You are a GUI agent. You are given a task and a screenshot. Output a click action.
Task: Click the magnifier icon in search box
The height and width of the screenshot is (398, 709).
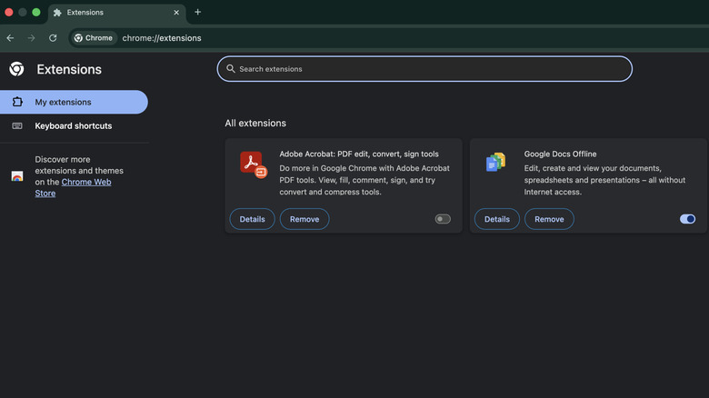click(x=231, y=69)
